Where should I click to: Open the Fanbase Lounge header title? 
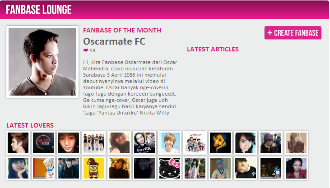pos(39,9)
